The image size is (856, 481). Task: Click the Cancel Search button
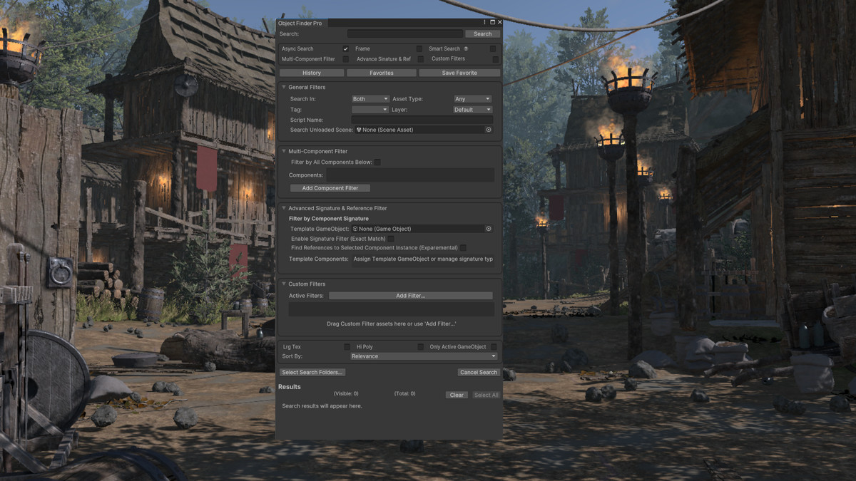479,372
